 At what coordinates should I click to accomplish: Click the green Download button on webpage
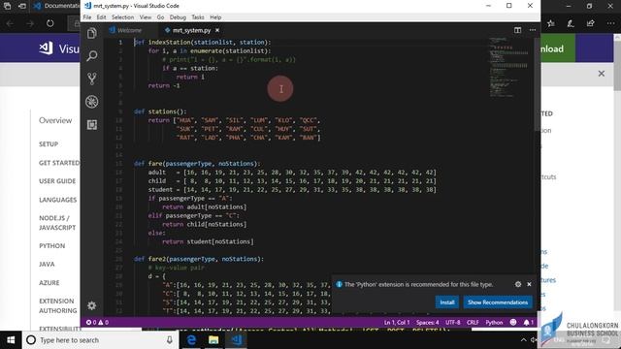[x=558, y=48]
